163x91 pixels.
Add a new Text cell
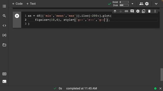click(x=31, y=4)
